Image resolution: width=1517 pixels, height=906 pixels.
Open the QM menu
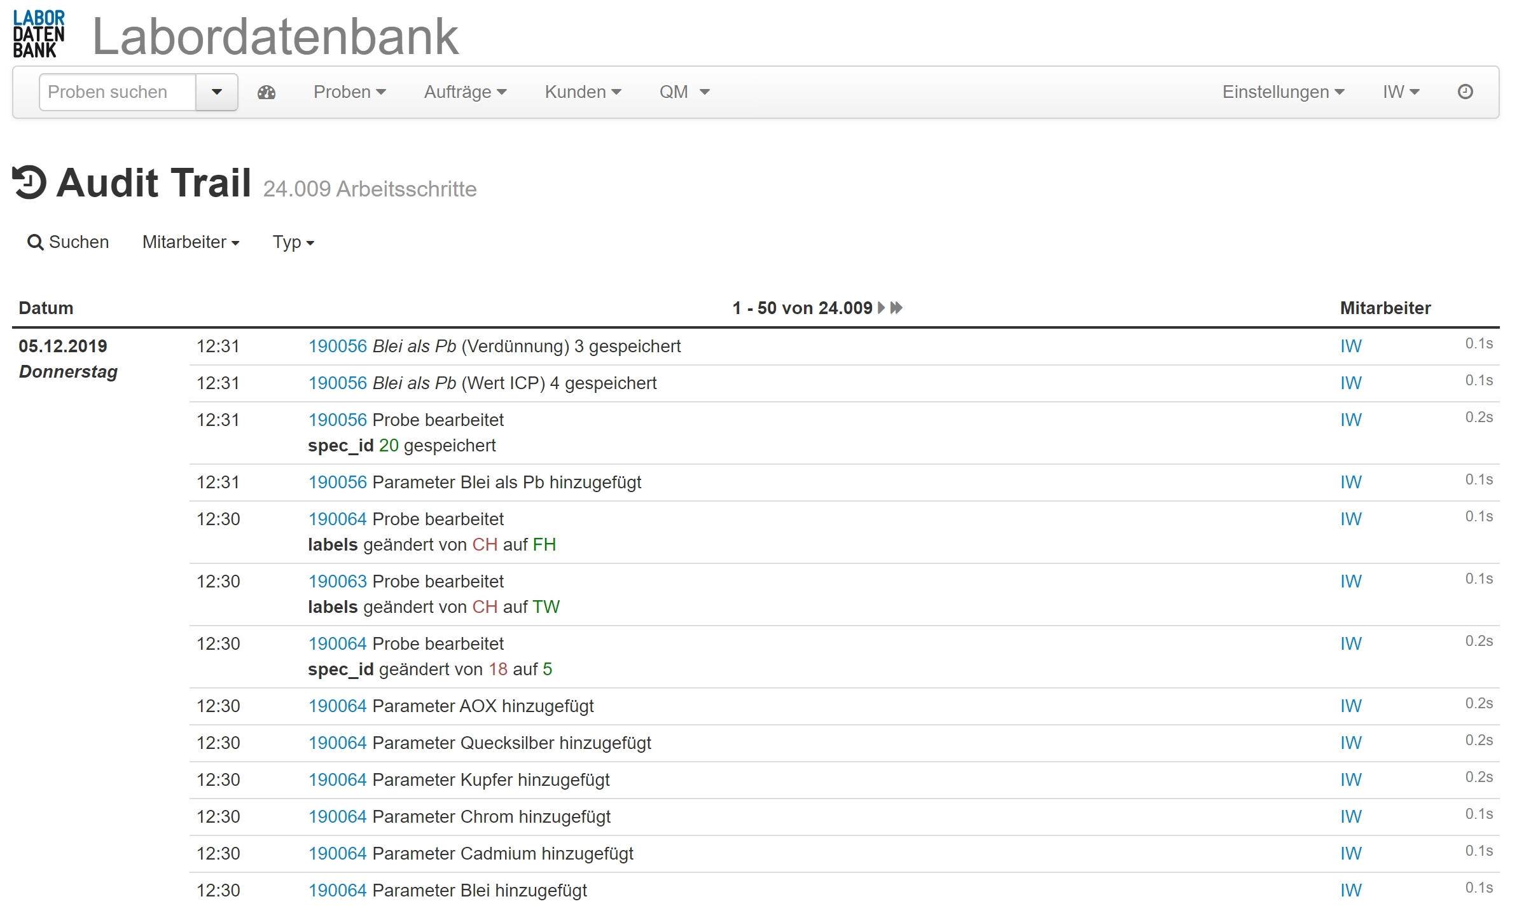pos(684,92)
